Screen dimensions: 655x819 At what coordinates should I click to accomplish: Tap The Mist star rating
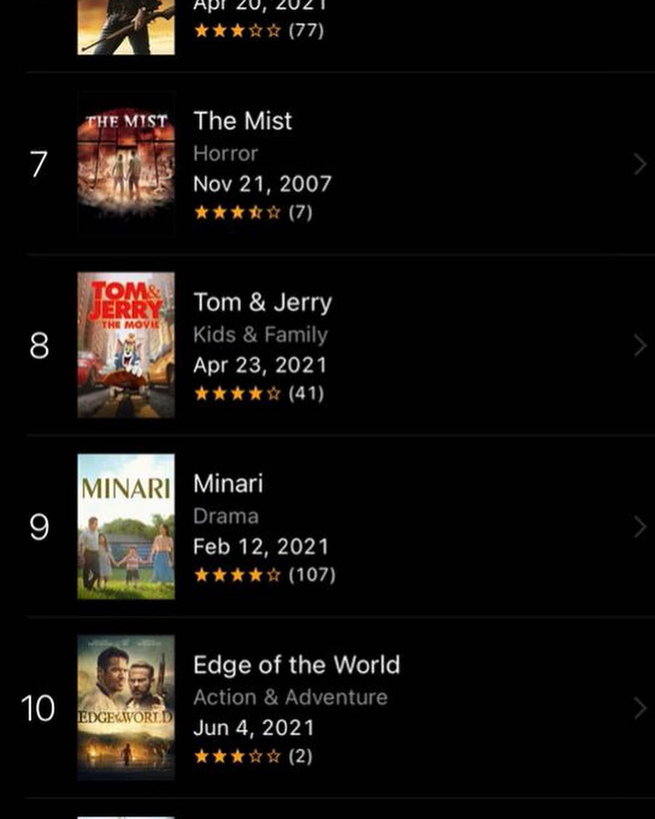click(253, 212)
